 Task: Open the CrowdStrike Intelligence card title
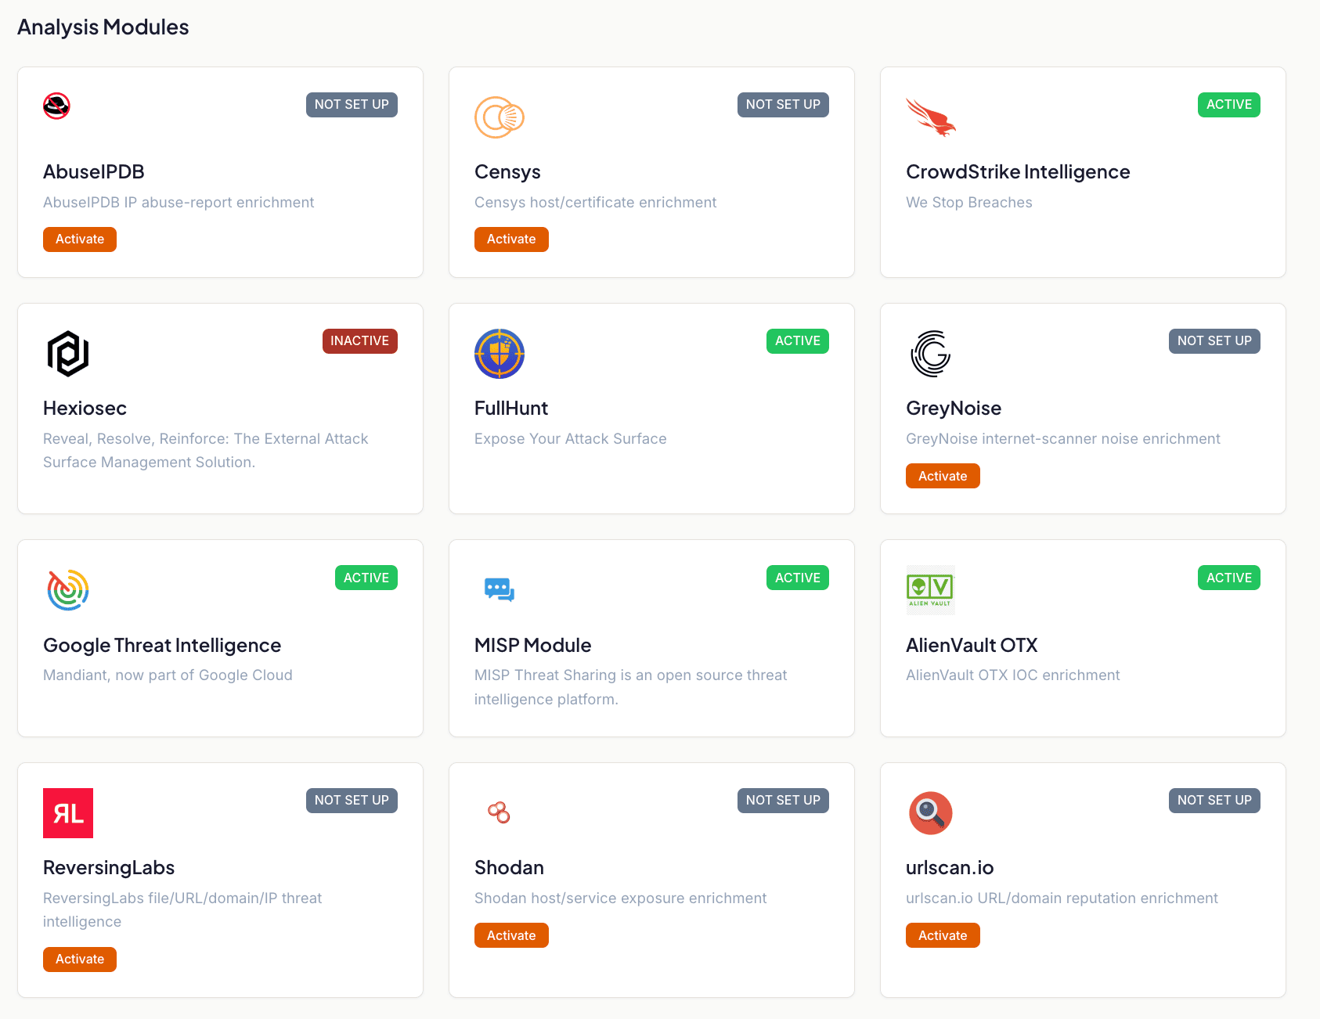pyautogui.click(x=1018, y=172)
